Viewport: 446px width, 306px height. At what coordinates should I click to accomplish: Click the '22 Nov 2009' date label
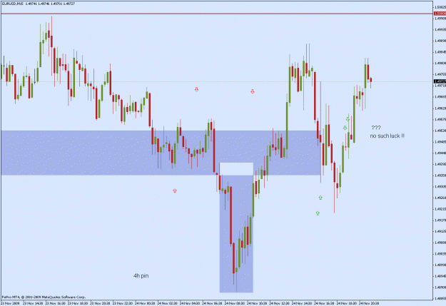tap(11, 303)
